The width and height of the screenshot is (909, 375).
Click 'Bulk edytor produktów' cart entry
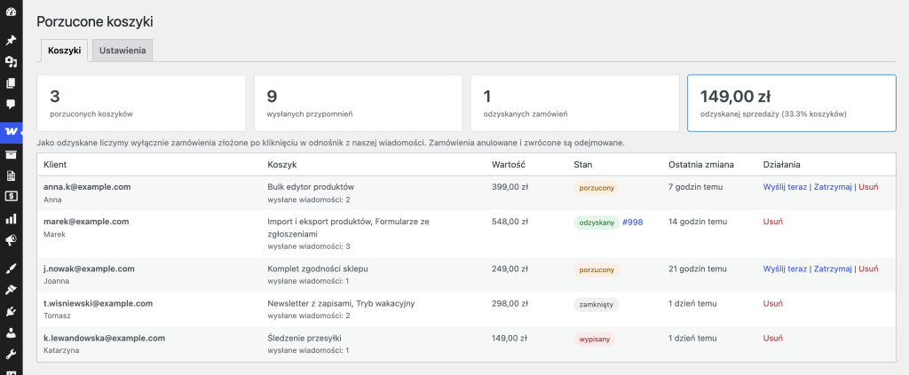point(311,187)
